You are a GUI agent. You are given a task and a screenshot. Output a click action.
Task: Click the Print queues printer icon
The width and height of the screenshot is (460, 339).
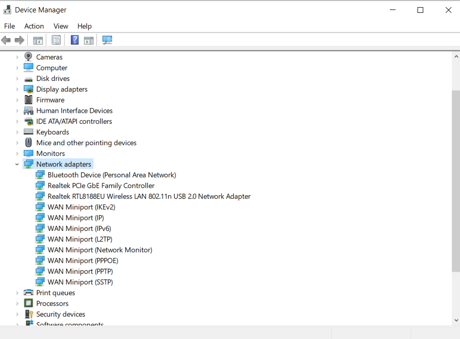(x=29, y=292)
